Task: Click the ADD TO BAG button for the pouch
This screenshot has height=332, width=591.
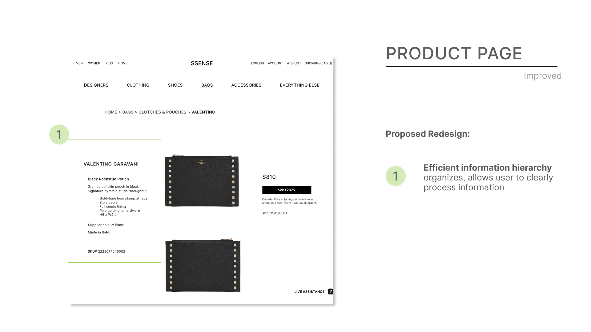Action: point(287,190)
